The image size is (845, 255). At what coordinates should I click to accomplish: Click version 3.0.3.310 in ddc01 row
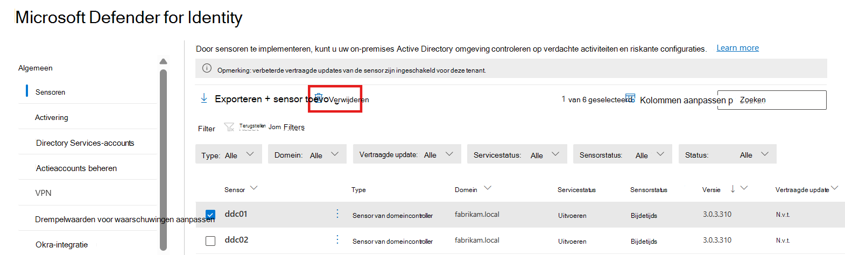pyautogui.click(x=717, y=214)
